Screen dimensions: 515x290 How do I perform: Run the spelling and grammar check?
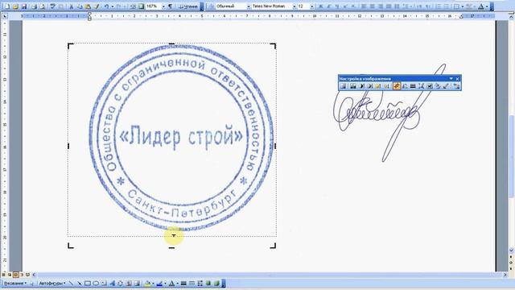pos(52,6)
